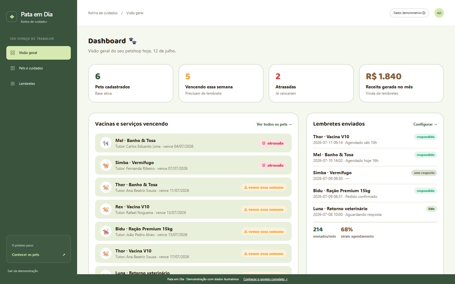Click the Thor Vacina V10 vence 17/07 avatar
Viewport: 455px width, 284px height.
pos(106,253)
